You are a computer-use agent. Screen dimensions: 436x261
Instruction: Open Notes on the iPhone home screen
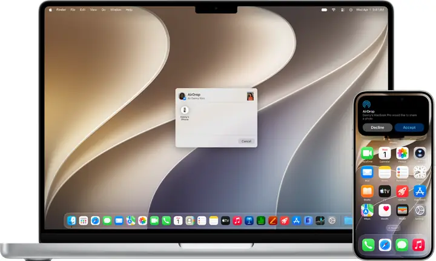point(385,173)
